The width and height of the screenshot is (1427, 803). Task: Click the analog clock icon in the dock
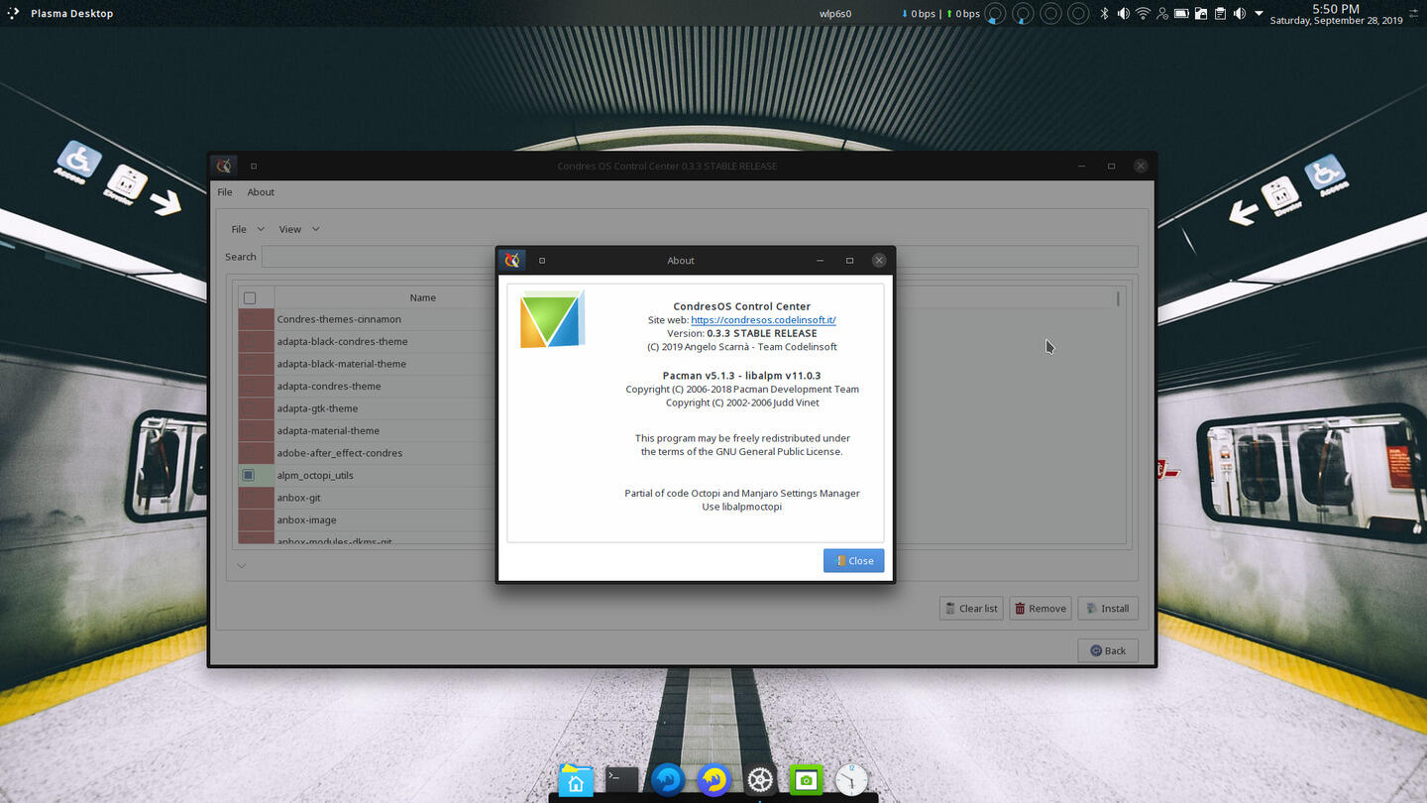(x=851, y=780)
